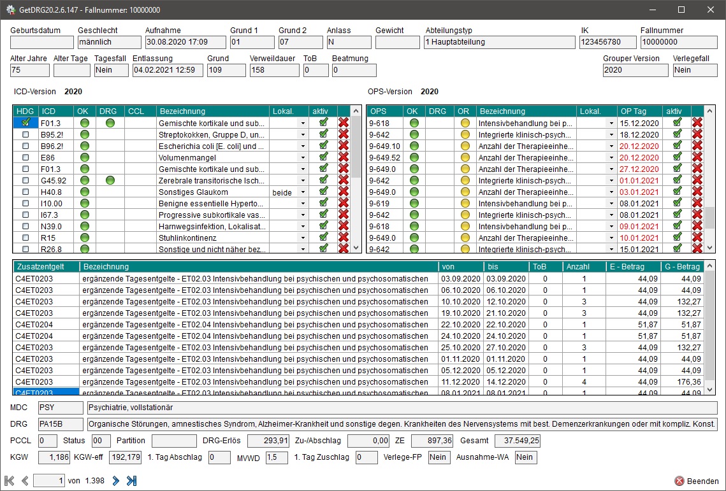Screen dimensions: 726x491
Task: Expand Lokal. dropdown for OPS 9-649.52
Action: coord(611,158)
